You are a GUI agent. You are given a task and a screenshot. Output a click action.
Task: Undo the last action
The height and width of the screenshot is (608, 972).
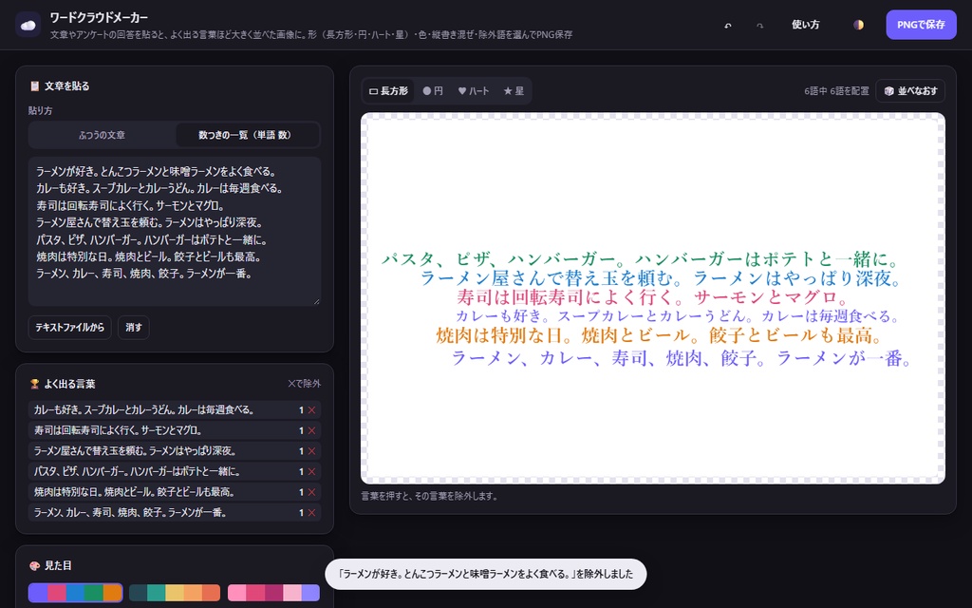tap(728, 25)
